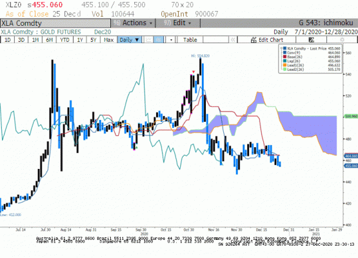Viewport: 358px width, 258px height.
Task: Open the Edit dropdown menu
Action: [x=177, y=23]
